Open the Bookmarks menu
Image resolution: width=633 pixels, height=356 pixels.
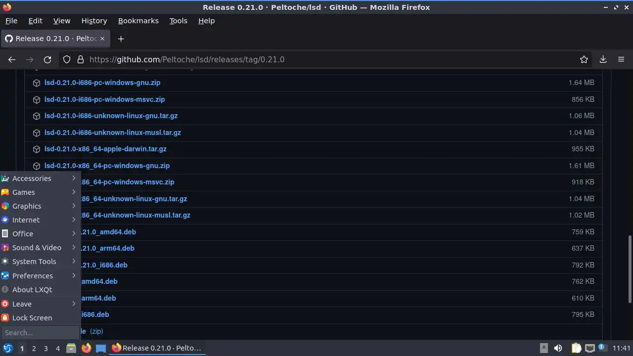[x=138, y=21]
